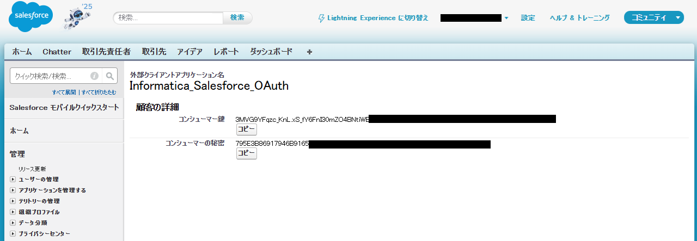Viewport: 697px width, 241px height.
Task: Click the 顧客の詳細 section heading
Action: pos(158,107)
